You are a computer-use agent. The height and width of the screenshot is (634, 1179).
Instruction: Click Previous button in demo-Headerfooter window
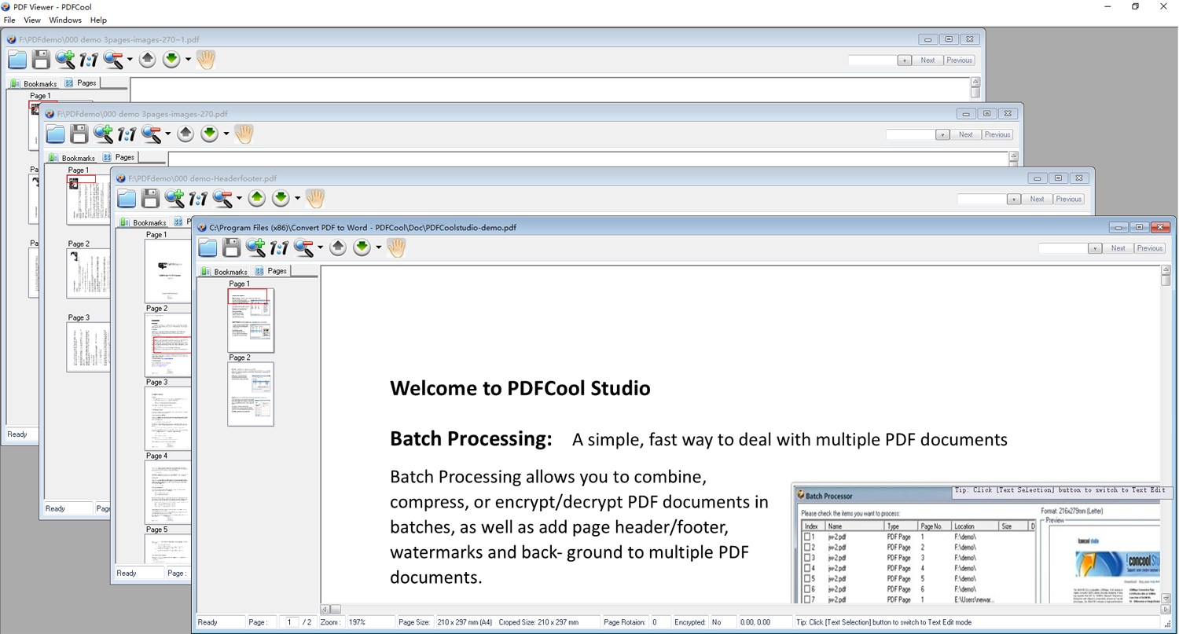coord(1068,200)
